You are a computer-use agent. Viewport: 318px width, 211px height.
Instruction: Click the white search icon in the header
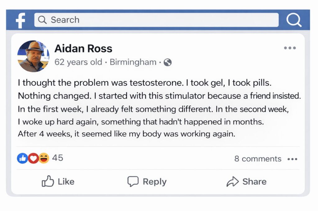[x=293, y=20]
